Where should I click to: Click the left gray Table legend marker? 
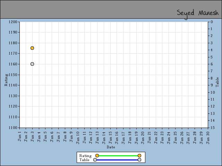[x=95, y=160]
